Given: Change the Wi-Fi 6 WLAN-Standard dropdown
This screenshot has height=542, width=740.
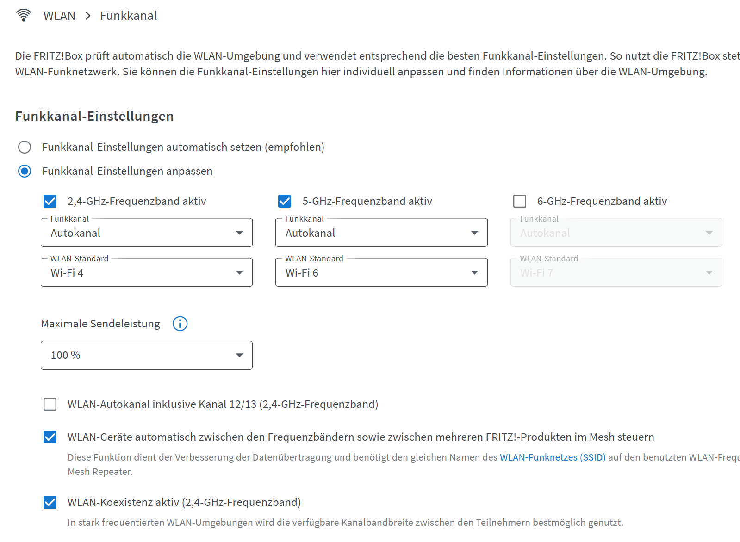Looking at the screenshot, I should click(x=381, y=272).
